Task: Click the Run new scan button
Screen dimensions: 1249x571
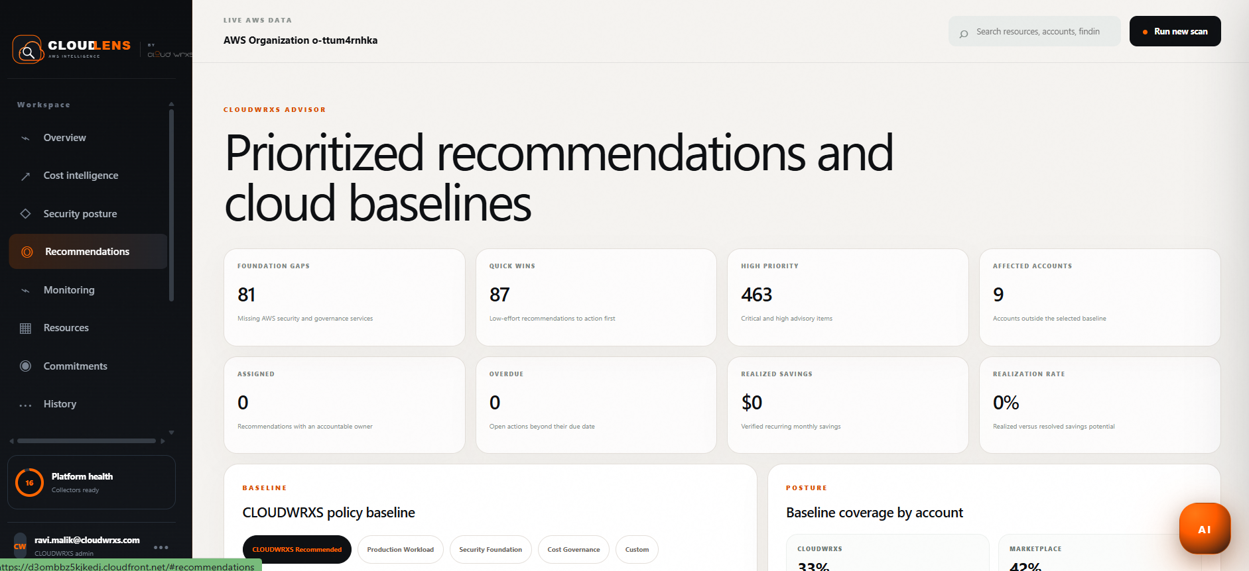Action: (x=1175, y=31)
